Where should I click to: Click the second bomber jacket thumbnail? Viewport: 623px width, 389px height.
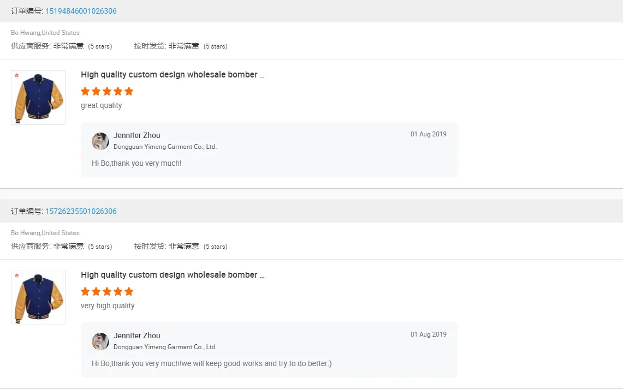coord(38,298)
